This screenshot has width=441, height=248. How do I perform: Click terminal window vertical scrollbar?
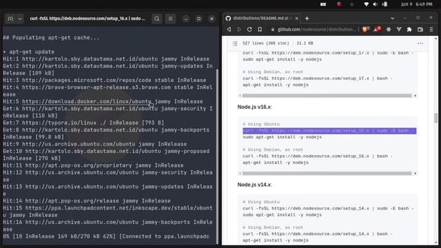pos(217,156)
